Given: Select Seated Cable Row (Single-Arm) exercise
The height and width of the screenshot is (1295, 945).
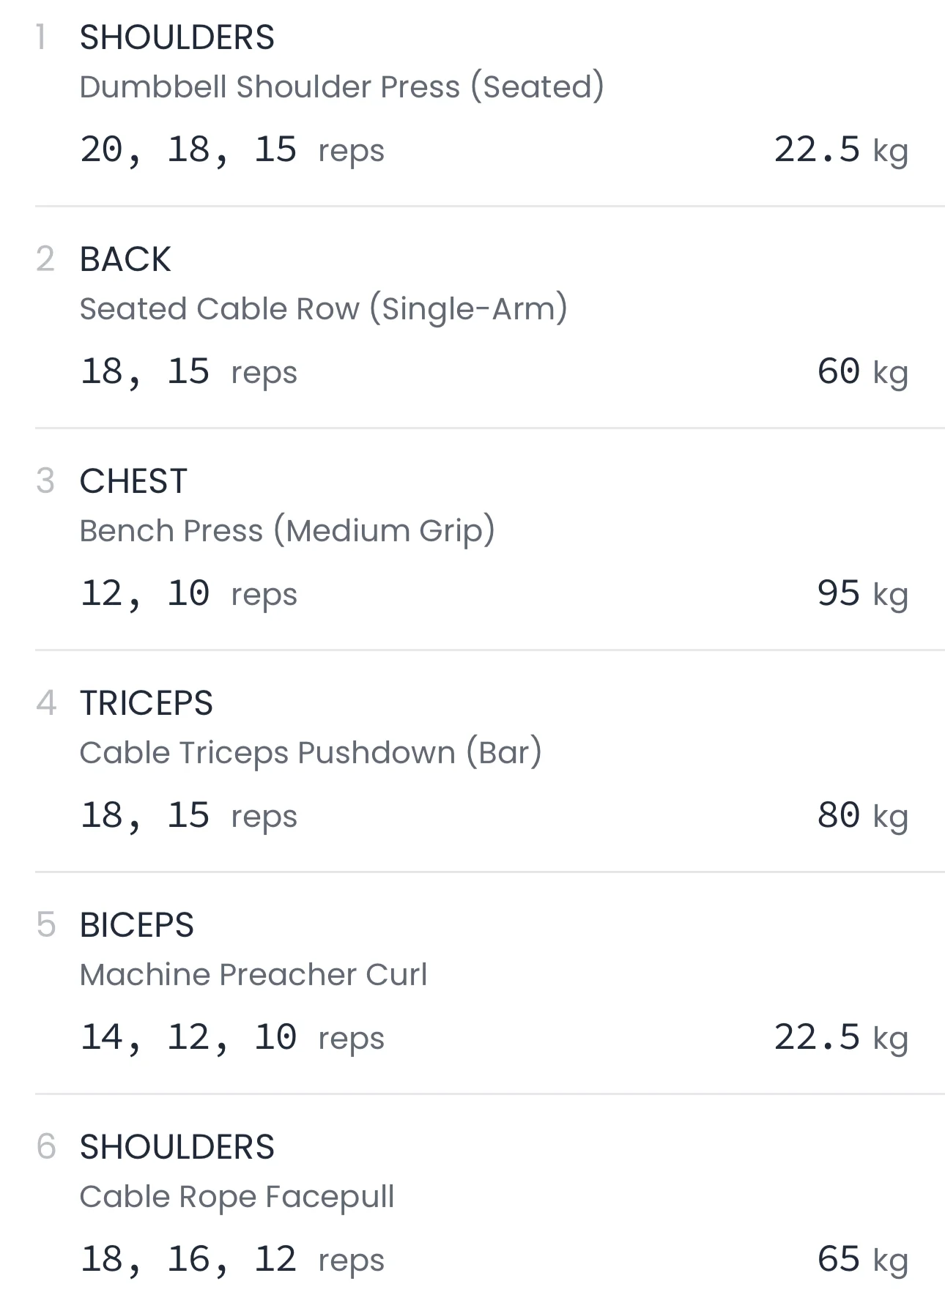Looking at the screenshot, I should (323, 309).
